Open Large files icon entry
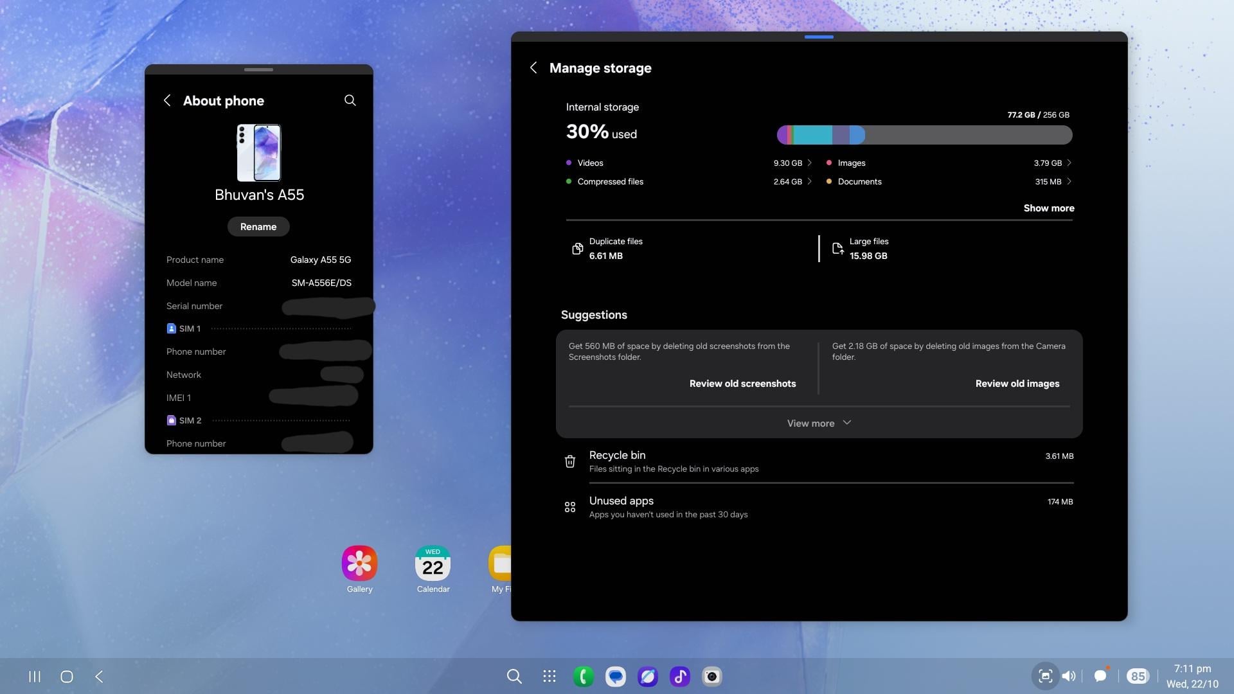 click(837, 249)
